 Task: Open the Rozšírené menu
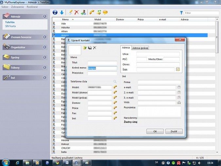tap(32, 7)
